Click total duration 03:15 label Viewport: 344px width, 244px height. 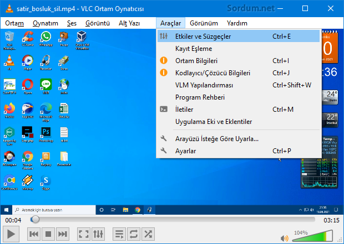[331, 220]
